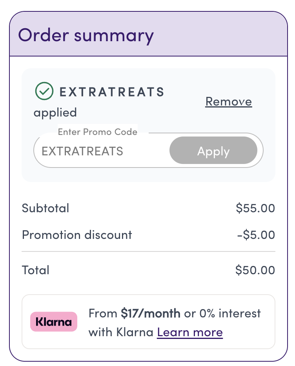Click the $17/month bold text
Image resolution: width=295 pixels, height=366 pixels.
(150, 313)
